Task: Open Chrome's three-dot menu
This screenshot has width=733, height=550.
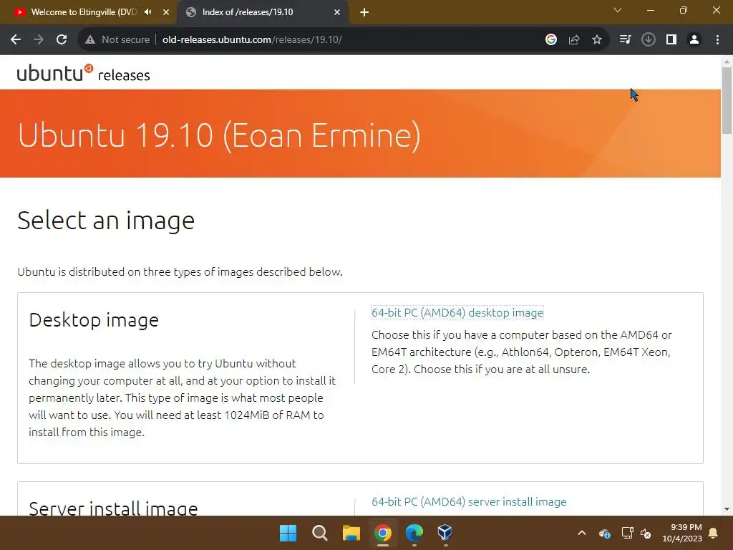Action: (x=717, y=40)
